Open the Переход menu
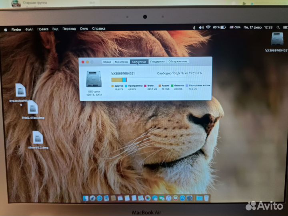 click(69, 29)
